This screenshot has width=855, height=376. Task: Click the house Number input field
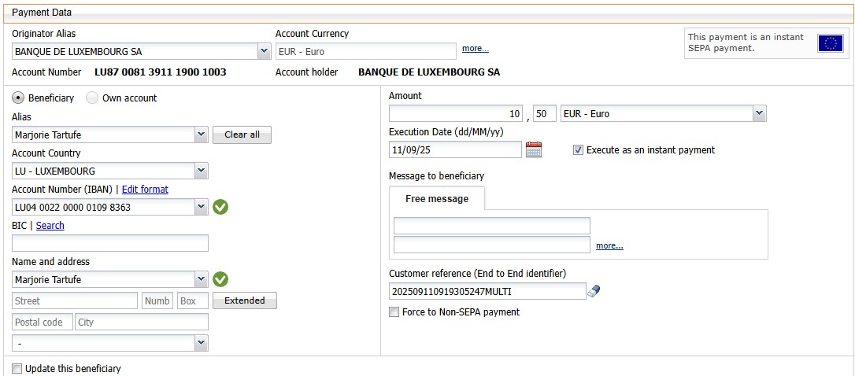point(157,300)
